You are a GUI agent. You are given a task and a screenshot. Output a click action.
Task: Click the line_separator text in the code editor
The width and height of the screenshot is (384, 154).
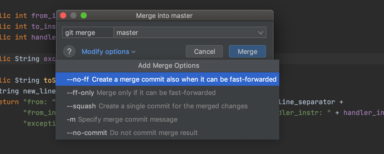pyautogui.click(x=307, y=102)
